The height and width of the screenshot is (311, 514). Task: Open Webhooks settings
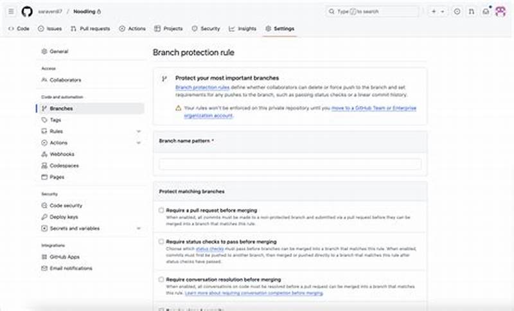coord(90,154)
